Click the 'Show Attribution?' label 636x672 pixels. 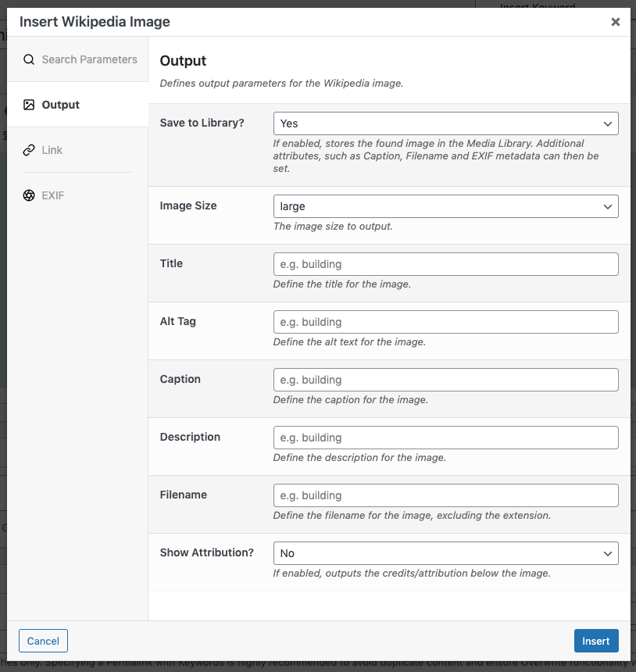[x=206, y=552]
